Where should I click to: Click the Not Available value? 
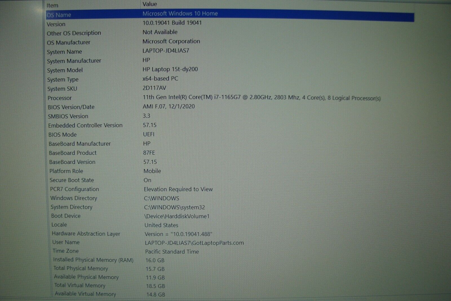[160, 32]
